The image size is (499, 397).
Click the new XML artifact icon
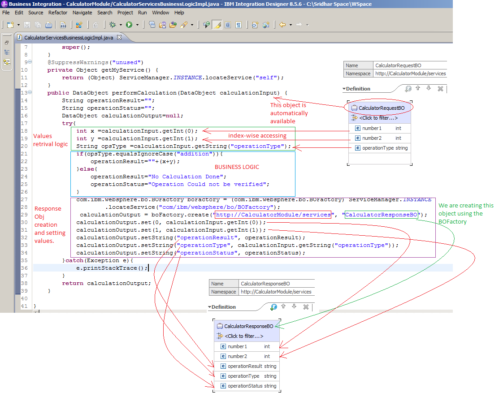pos(255,25)
